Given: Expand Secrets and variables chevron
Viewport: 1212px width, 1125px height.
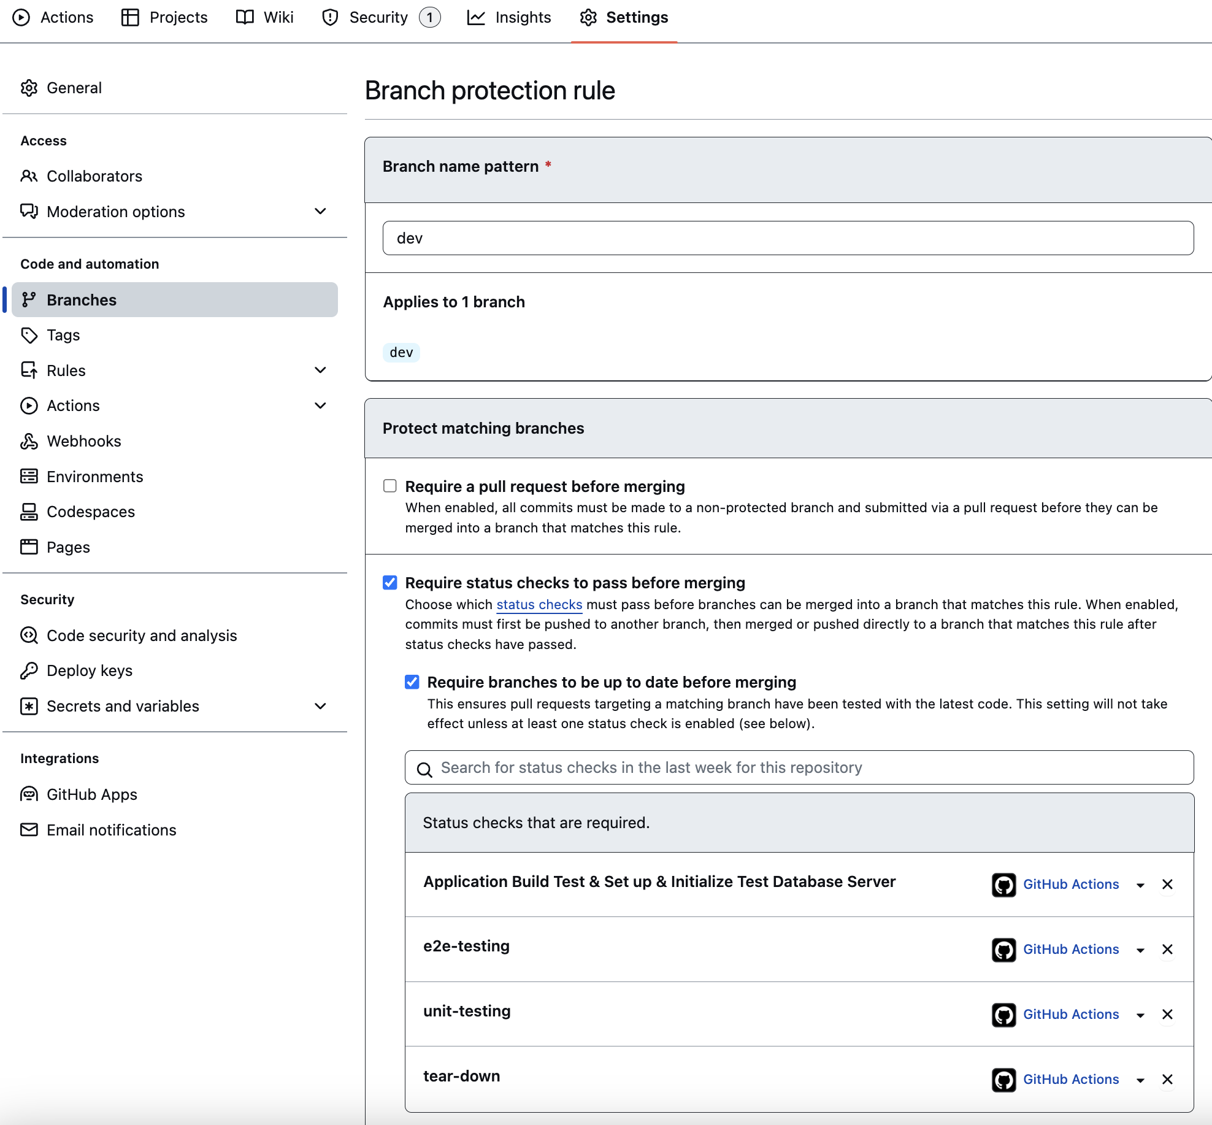Looking at the screenshot, I should point(320,706).
